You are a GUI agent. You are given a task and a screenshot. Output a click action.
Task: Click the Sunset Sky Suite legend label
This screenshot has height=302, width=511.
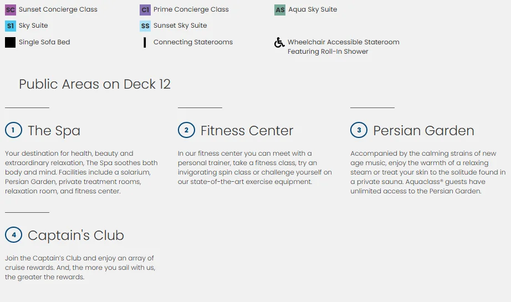click(x=180, y=25)
